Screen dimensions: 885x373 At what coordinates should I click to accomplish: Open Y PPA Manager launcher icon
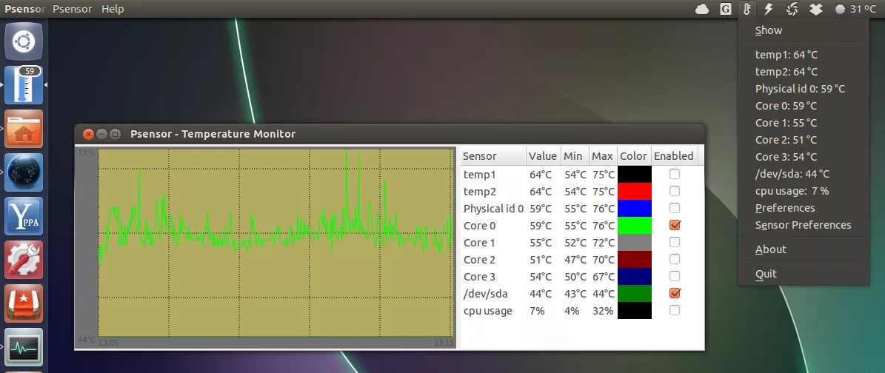pos(24,216)
